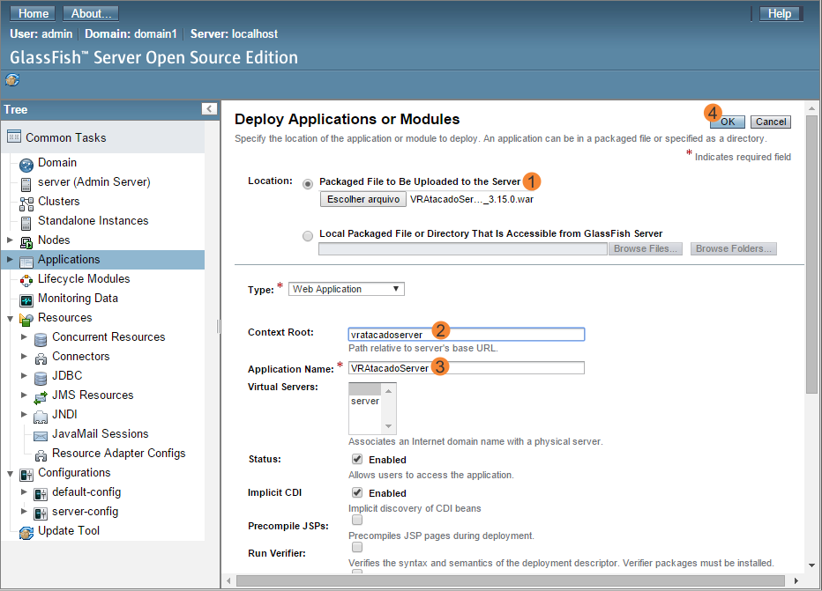
Task: Click the JavaMail Sessions envelope icon
Action: point(41,436)
